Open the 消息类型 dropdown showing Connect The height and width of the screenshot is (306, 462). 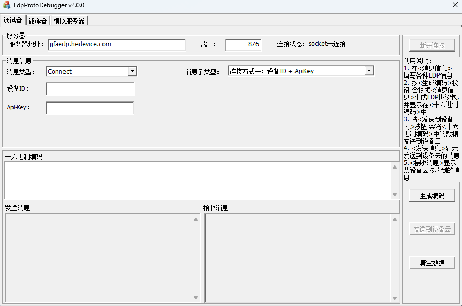tap(133, 71)
